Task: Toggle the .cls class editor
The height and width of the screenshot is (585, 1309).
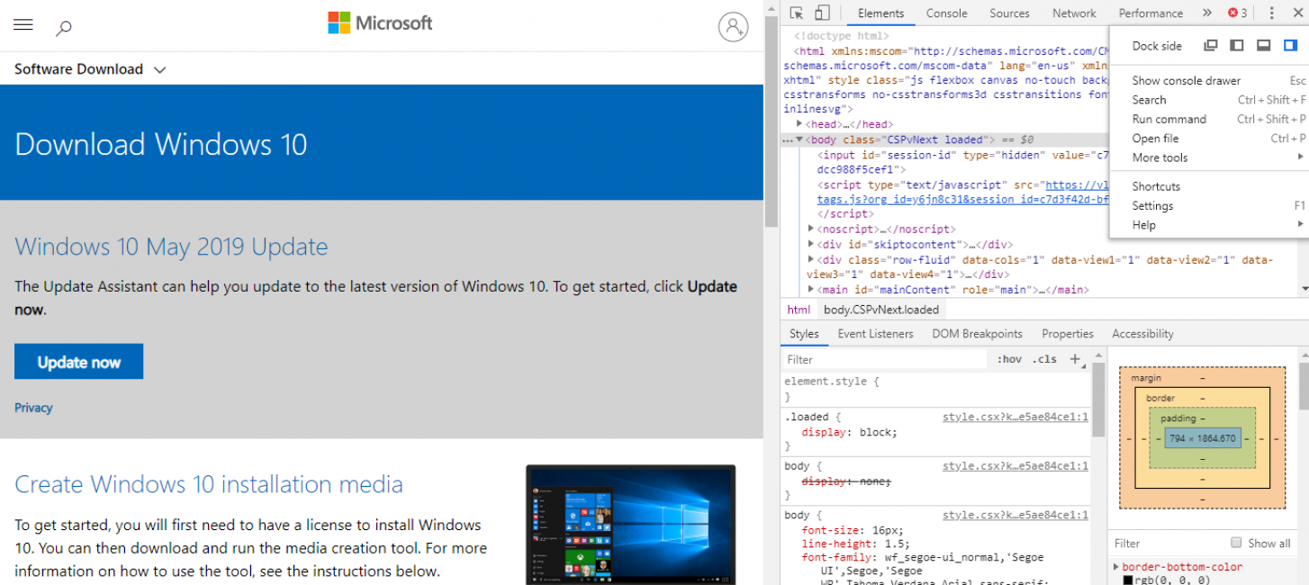Action: tap(1044, 359)
